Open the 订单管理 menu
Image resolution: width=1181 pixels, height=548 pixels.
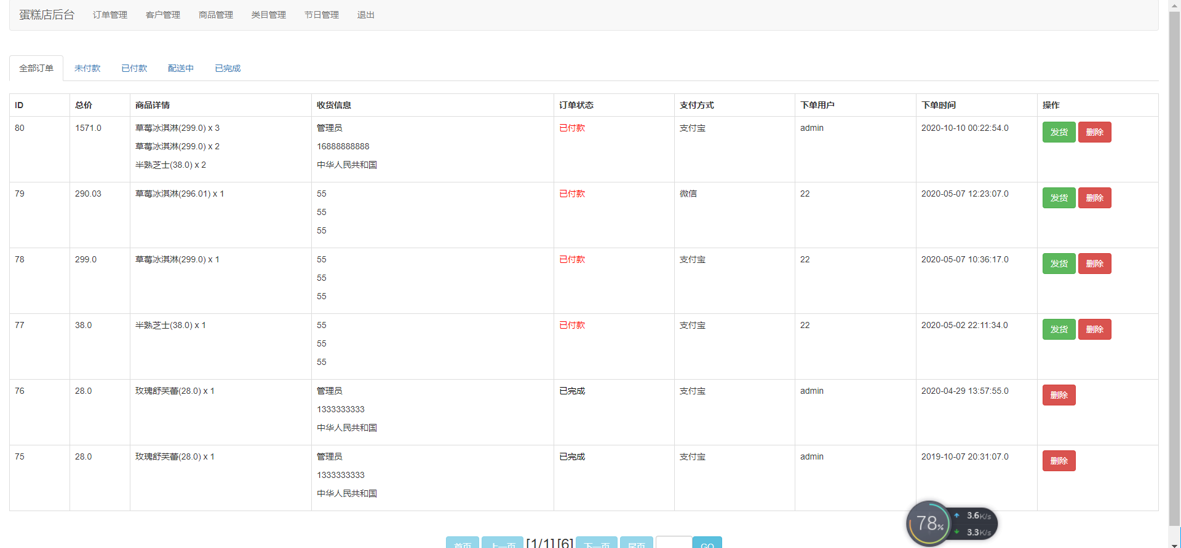(110, 15)
